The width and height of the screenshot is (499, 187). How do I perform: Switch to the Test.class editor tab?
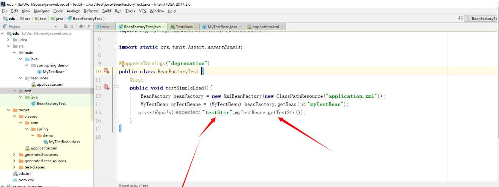coord(184,27)
